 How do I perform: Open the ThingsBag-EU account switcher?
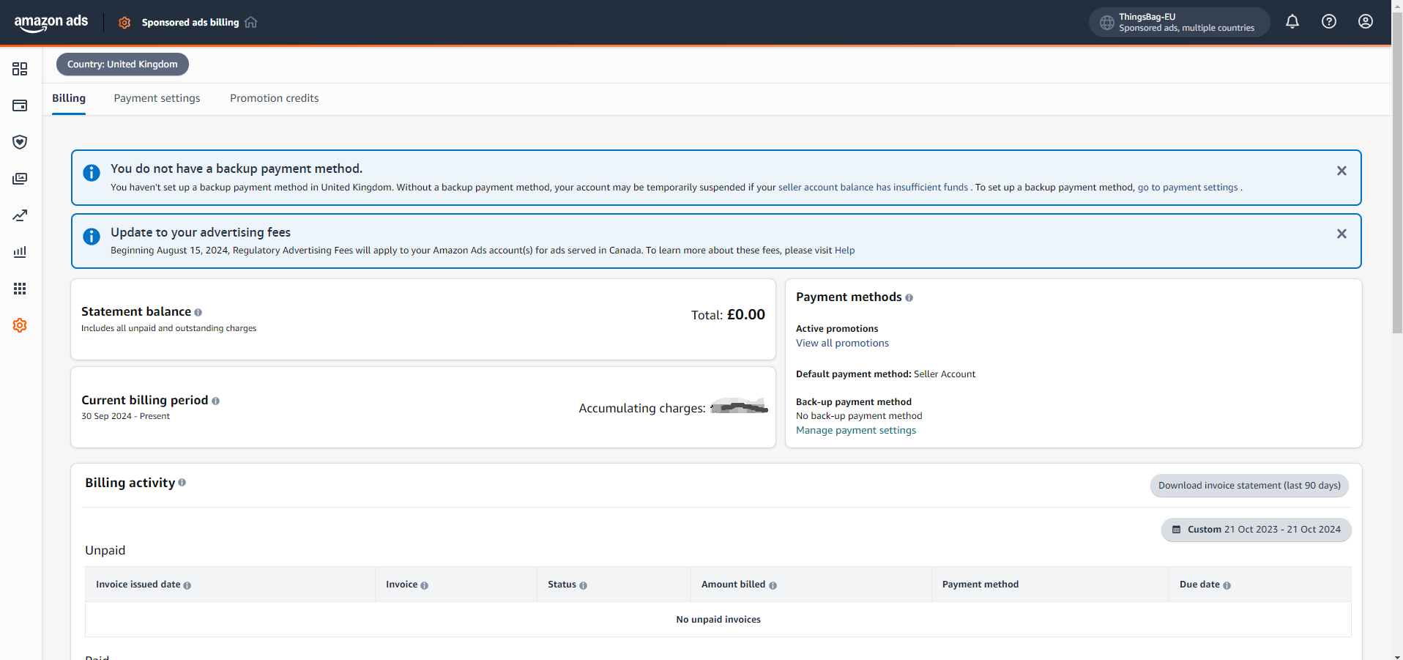pos(1179,23)
